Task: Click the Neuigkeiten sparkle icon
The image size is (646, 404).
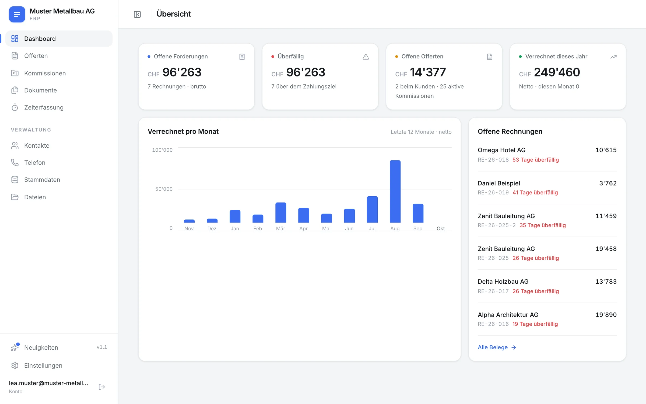Action: click(15, 347)
